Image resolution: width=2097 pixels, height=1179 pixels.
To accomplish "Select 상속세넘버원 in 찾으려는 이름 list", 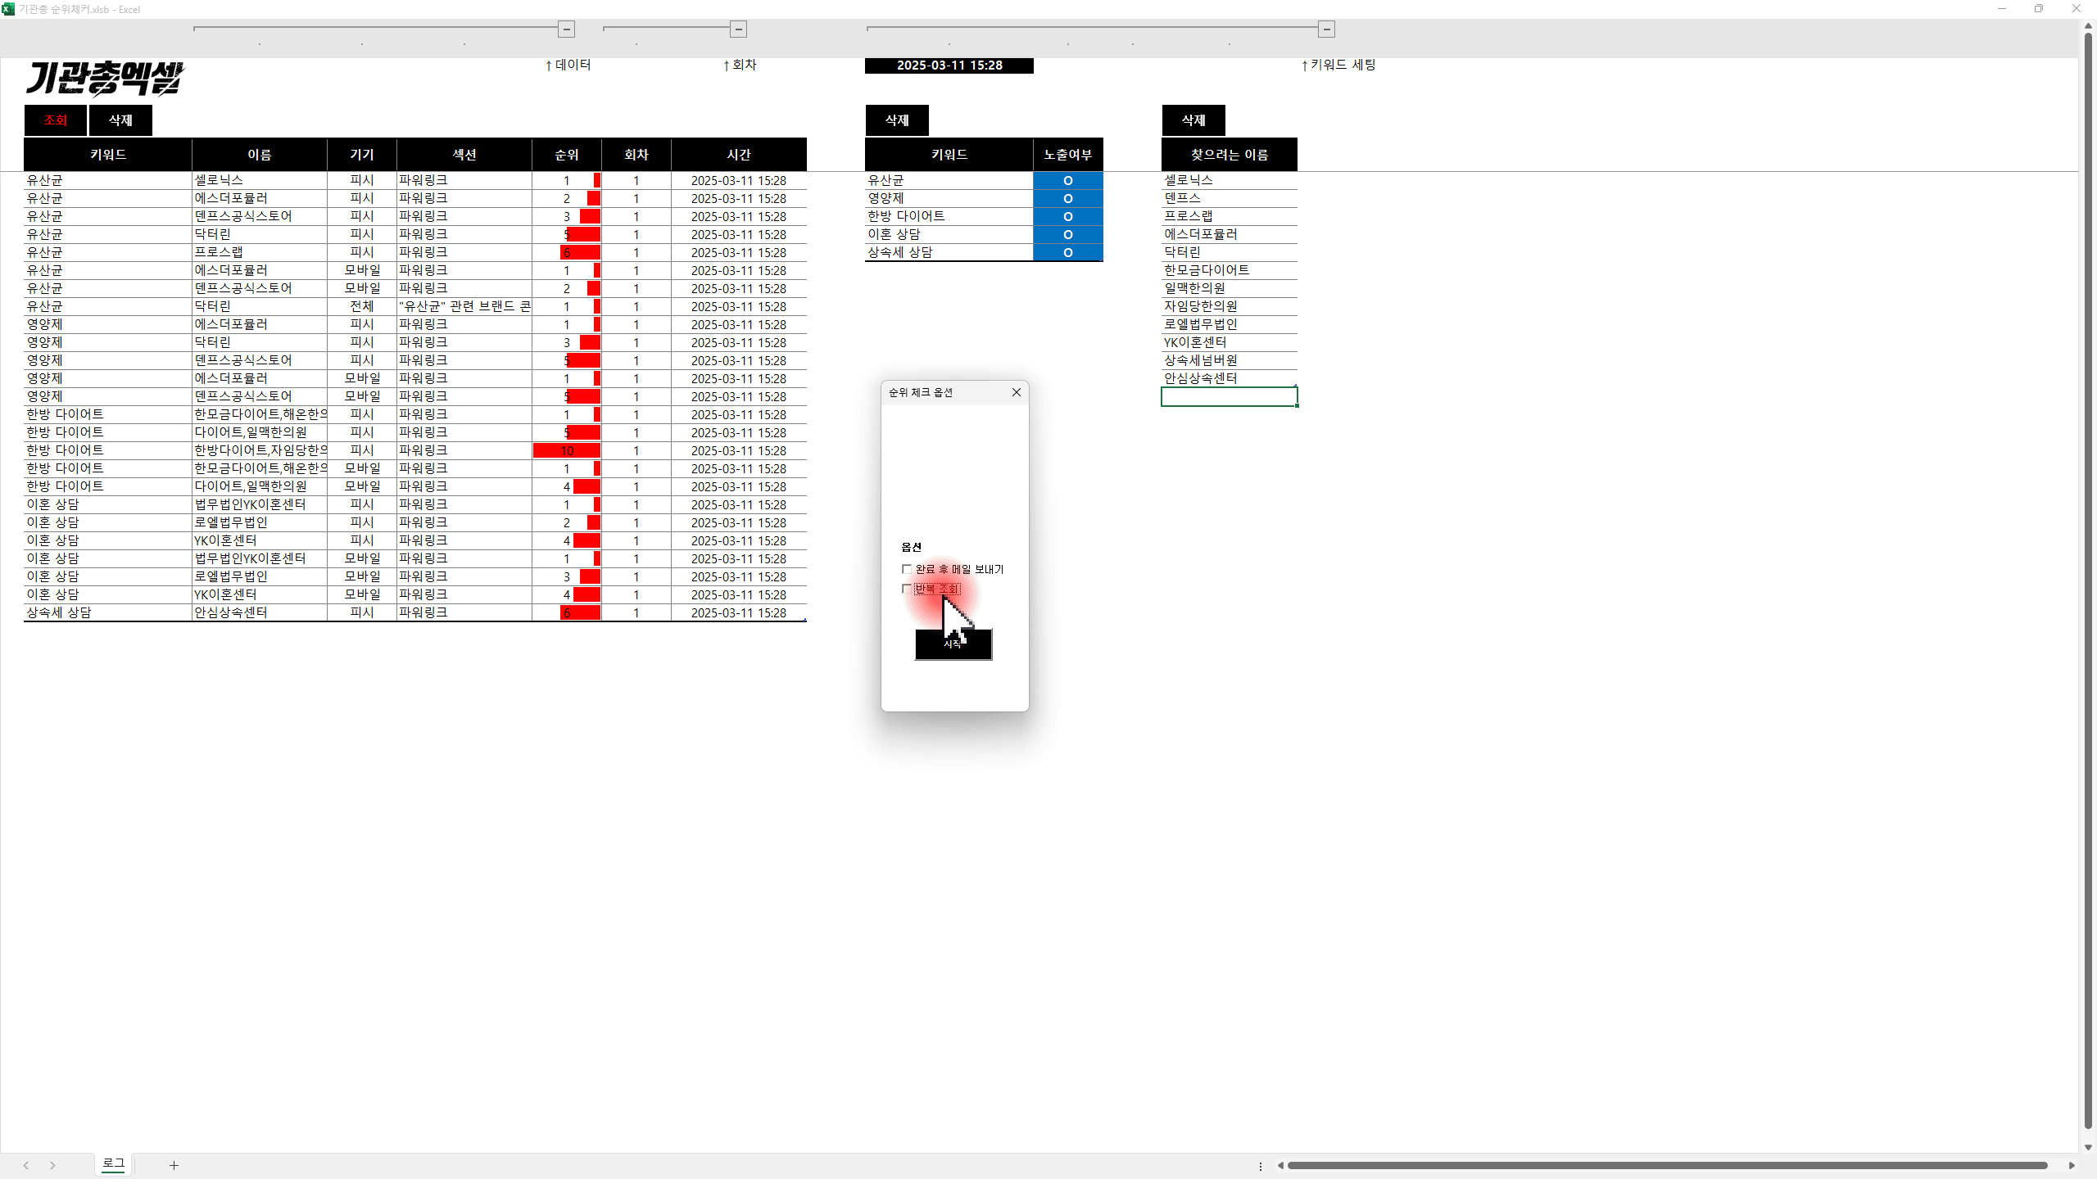I will (x=1230, y=360).
